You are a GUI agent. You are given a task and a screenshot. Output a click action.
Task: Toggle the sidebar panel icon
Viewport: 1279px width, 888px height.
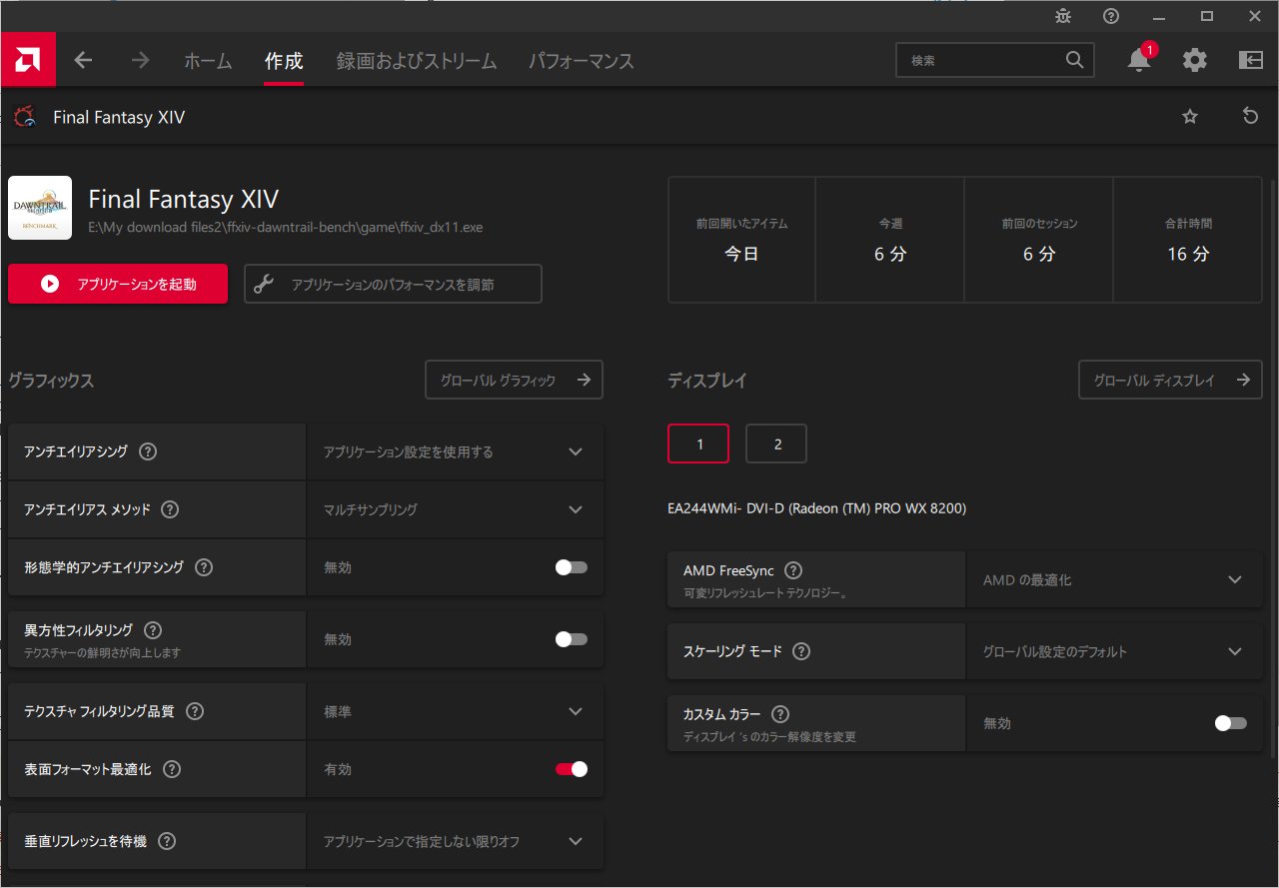1251,60
